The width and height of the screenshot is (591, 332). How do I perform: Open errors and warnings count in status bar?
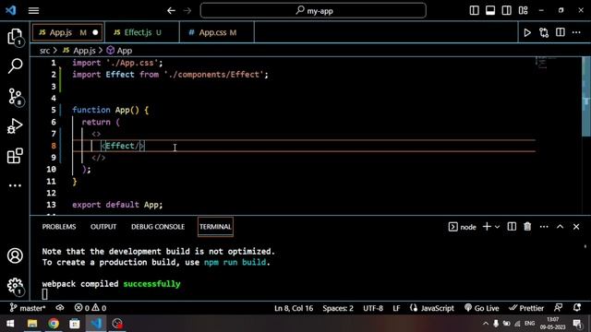[x=90, y=308]
